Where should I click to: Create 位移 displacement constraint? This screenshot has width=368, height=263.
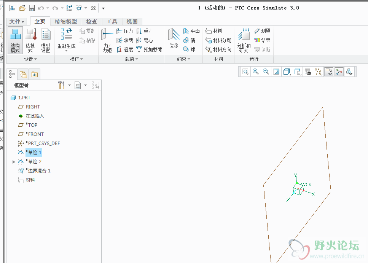[174, 39]
